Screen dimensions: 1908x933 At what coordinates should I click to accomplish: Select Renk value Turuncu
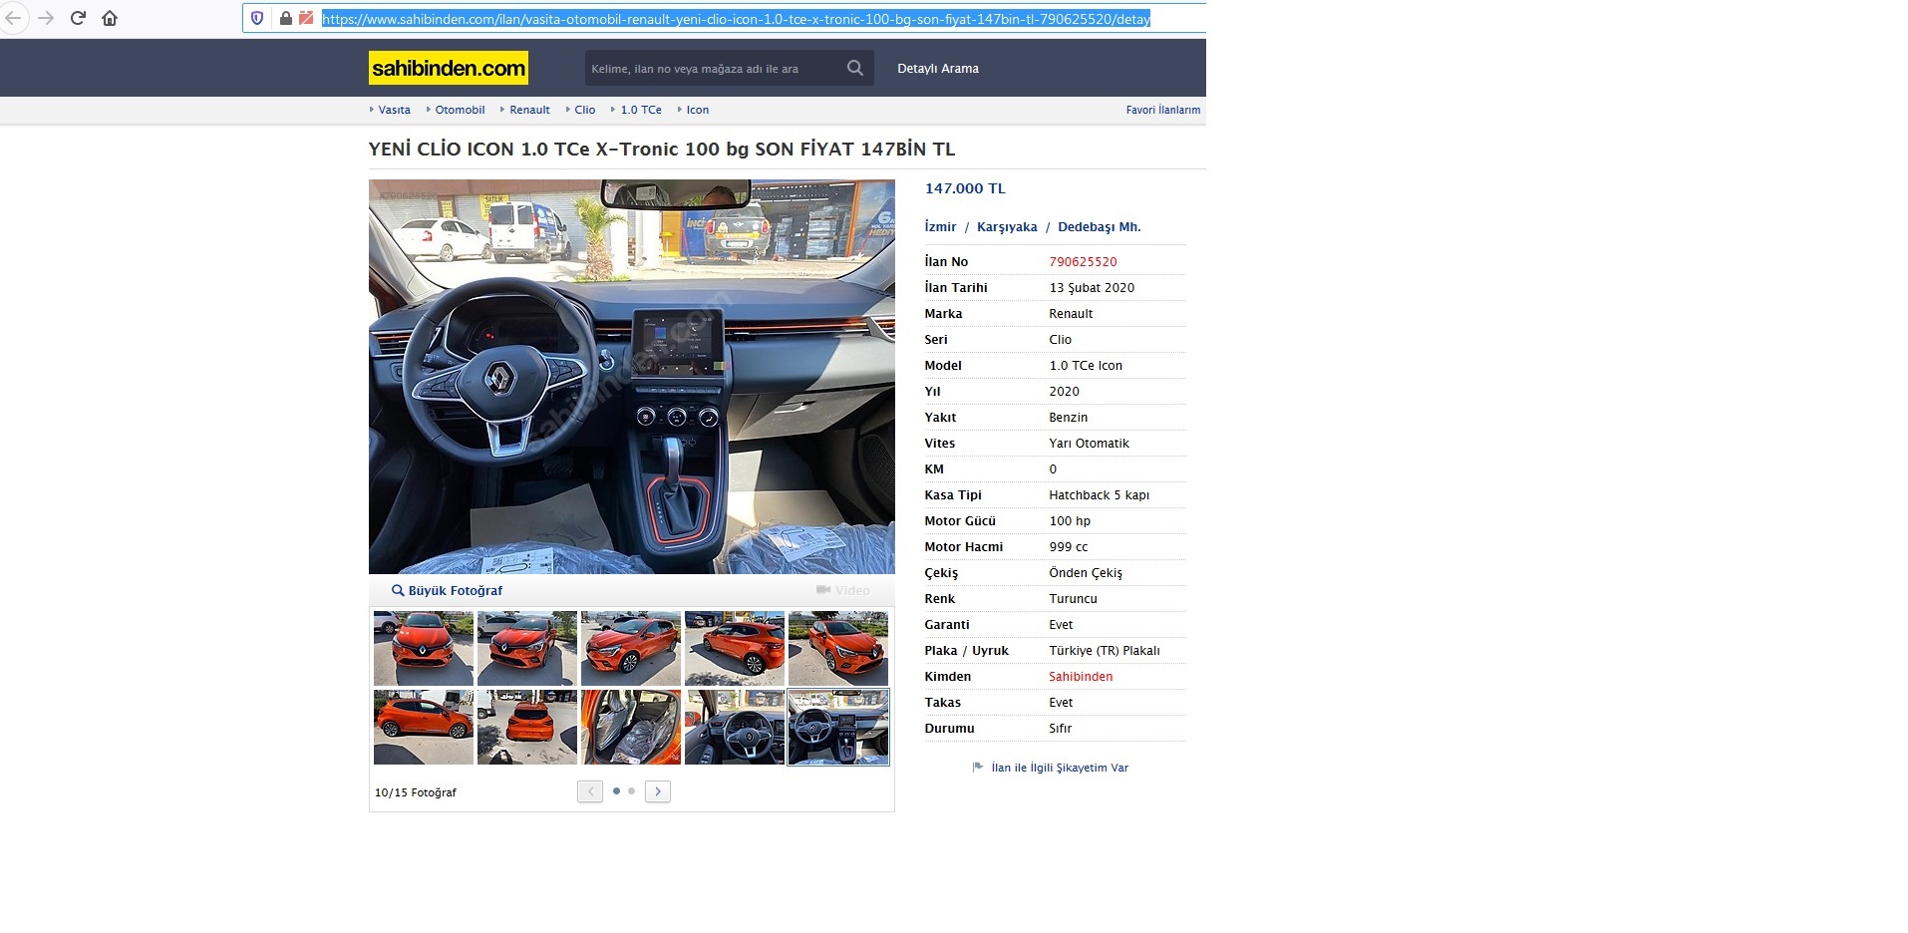1073,599
